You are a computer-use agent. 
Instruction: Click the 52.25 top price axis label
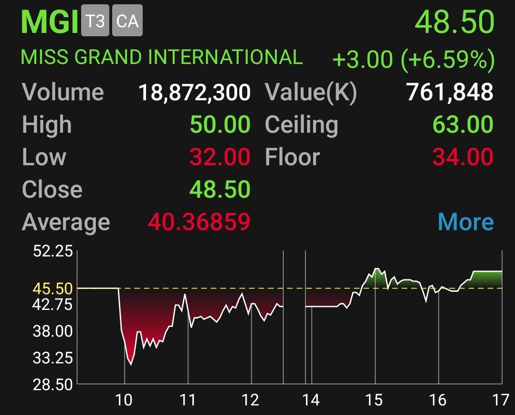coord(53,252)
